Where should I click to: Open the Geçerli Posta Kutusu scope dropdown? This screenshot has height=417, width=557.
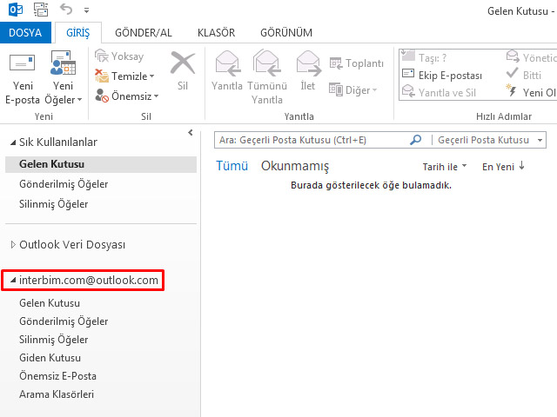click(541, 140)
